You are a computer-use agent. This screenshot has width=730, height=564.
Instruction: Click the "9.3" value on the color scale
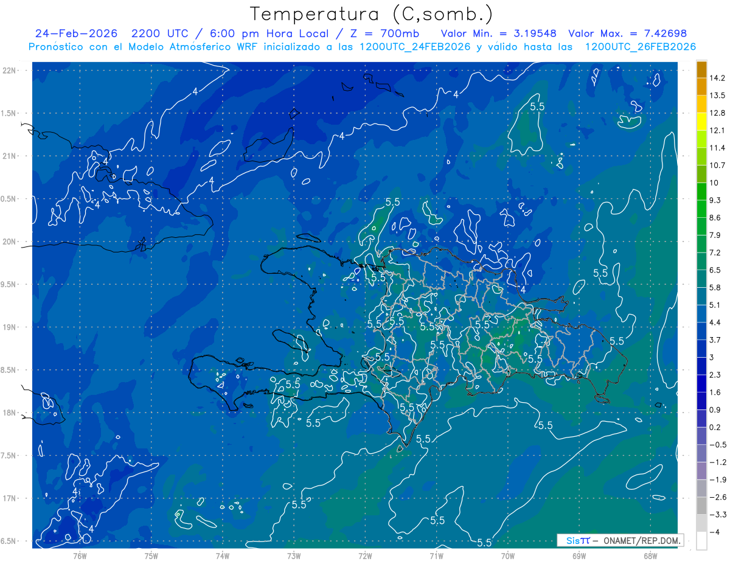[716, 200]
